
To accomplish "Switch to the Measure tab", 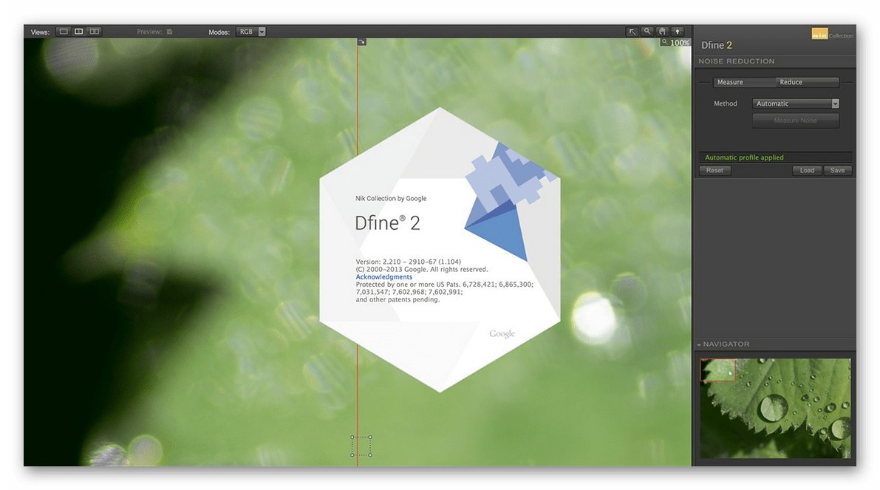I will point(743,82).
